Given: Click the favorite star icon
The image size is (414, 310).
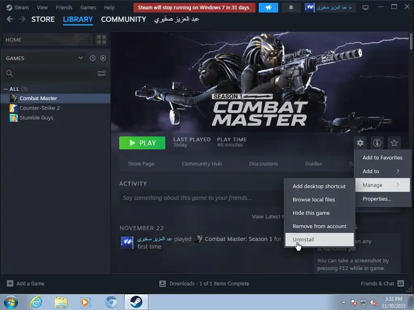Looking at the screenshot, I should click(x=394, y=143).
